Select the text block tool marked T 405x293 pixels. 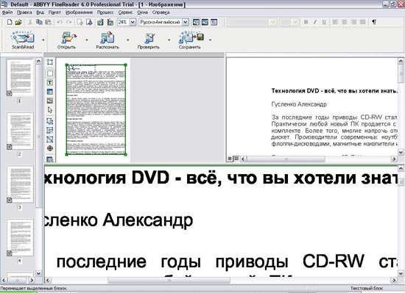point(50,83)
